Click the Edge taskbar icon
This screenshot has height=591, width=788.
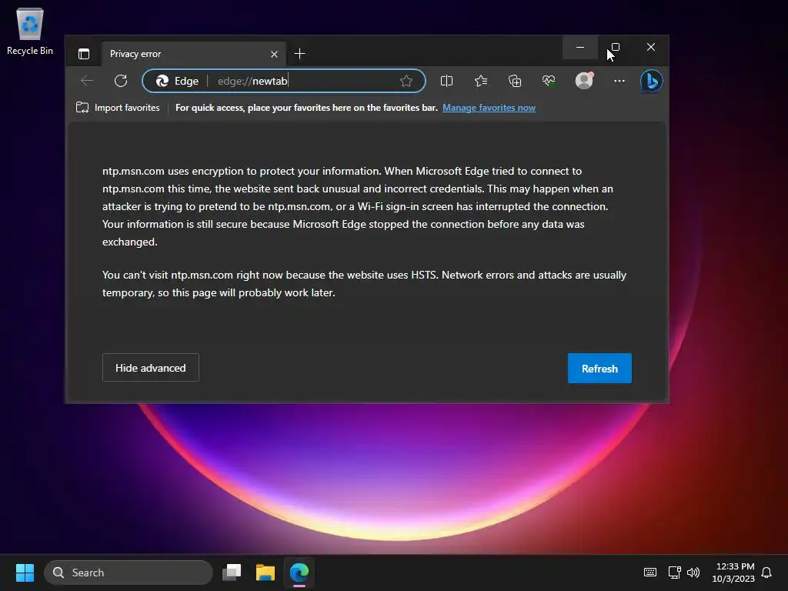pyautogui.click(x=299, y=573)
